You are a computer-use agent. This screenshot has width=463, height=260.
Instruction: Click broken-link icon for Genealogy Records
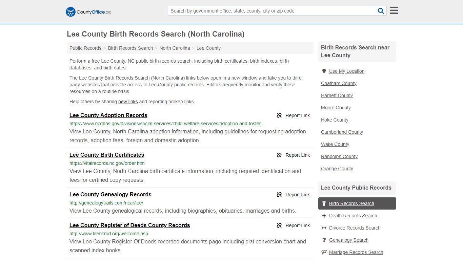[279, 195]
